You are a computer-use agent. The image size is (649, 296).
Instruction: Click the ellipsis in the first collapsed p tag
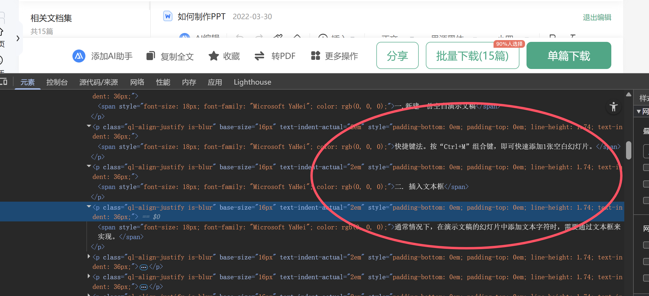pos(143,267)
